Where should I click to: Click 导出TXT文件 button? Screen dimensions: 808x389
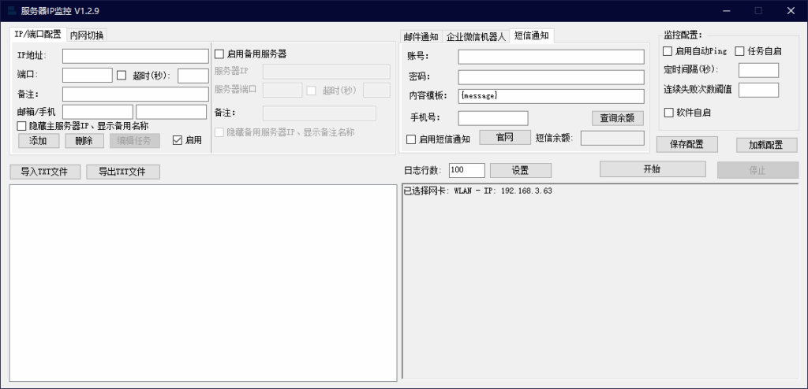[x=122, y=172]
